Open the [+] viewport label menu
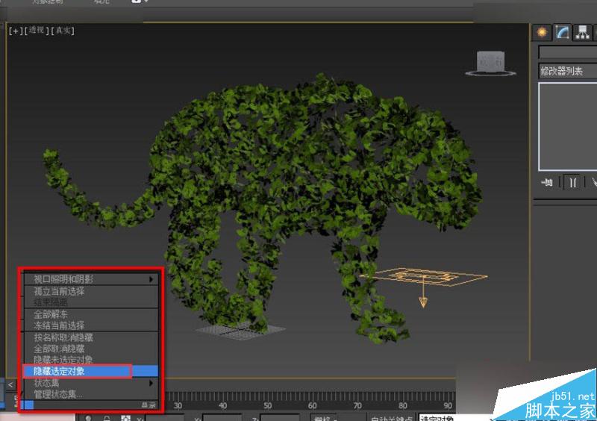The image size is (597, 421). [16, 31]
